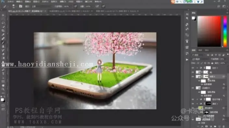This screenshot has height=128, width=229.
Task: Toggle the Quick Mask mode icon
Action: click(x=3, y=105)
